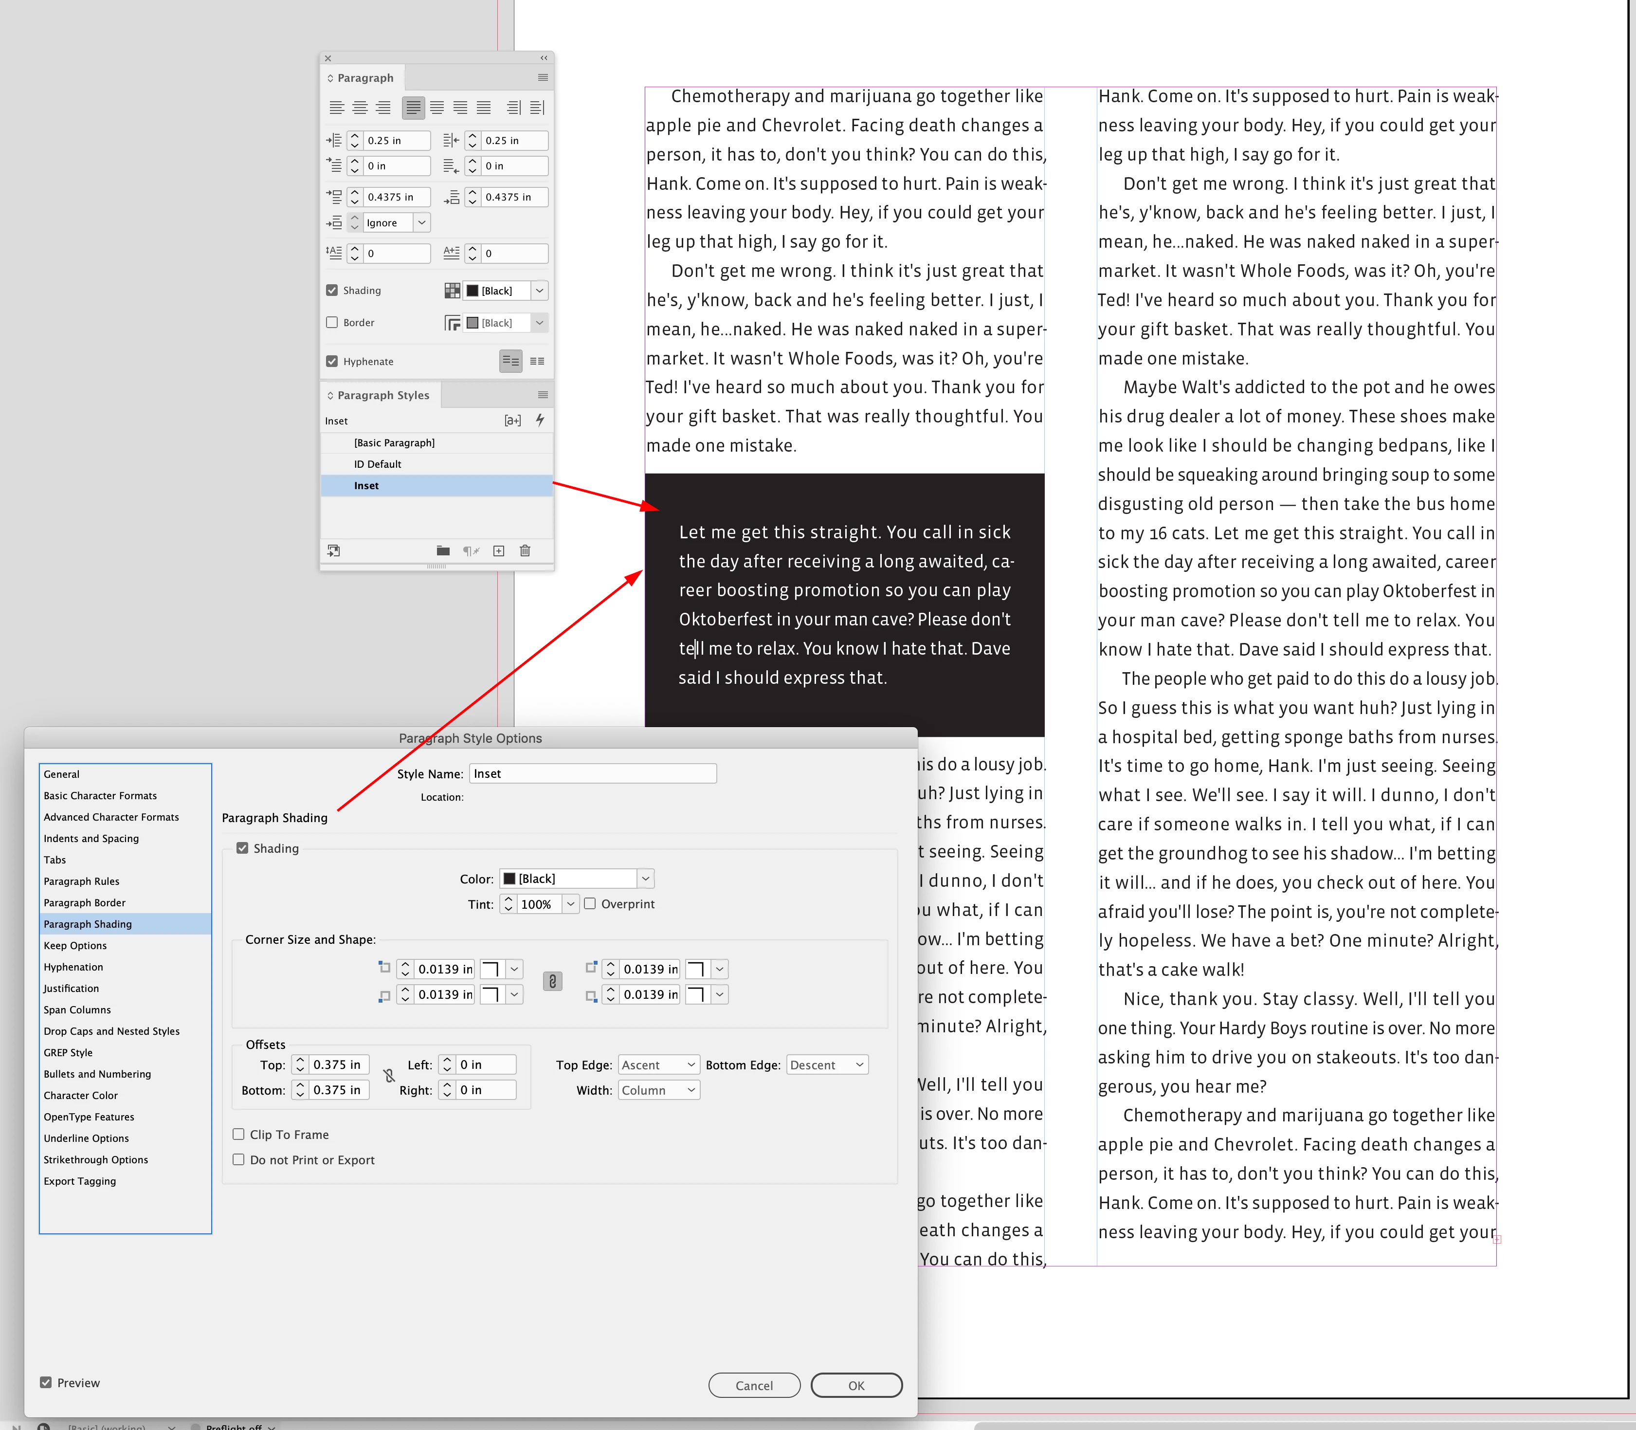Click the create new style group folder icon
The height and width of the screenshot is (1430, 1636).
pos(443,550)
